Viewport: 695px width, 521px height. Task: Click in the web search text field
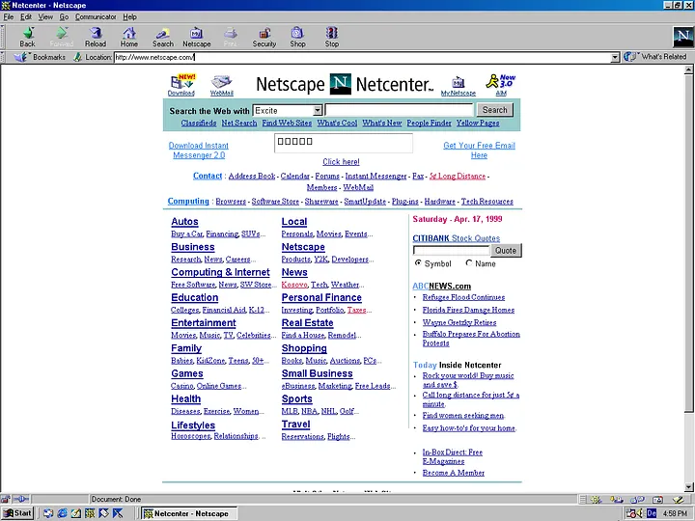click(399, 110)
